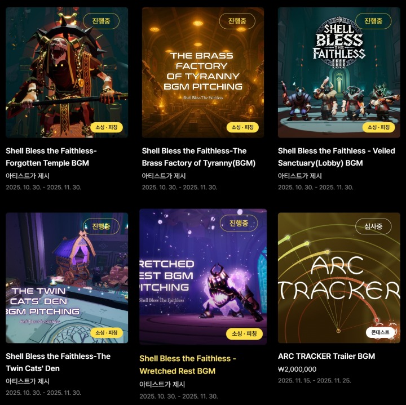Open ARC TRACKER Trailer BGM title link
The height and width of the screenshot is (405, 406).
(326, 356)
